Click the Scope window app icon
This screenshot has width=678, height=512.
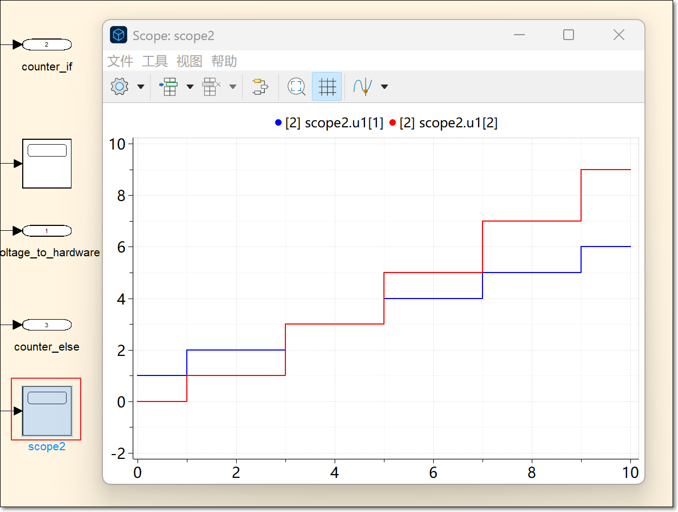pos(119,35)
